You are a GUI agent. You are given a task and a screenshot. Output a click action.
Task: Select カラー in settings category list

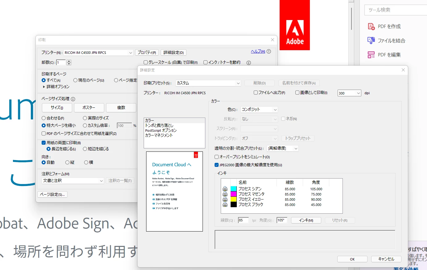pyautogui.click(x=174, y=120)
